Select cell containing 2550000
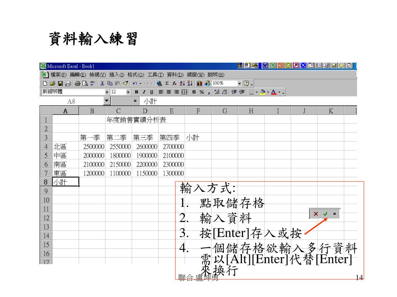Screen dimensions: 397x297 tap(119, 147)
